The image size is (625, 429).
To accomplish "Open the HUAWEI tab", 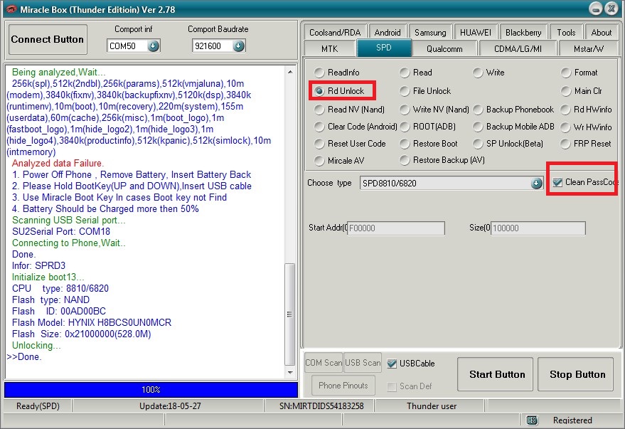I will [x=476, y=32].
